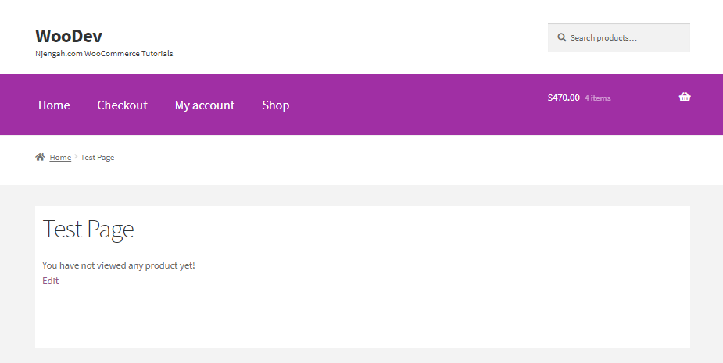Open the Home menu item
Image resolution: width=723 pixels, height=363 pixels.
(54, 105)
